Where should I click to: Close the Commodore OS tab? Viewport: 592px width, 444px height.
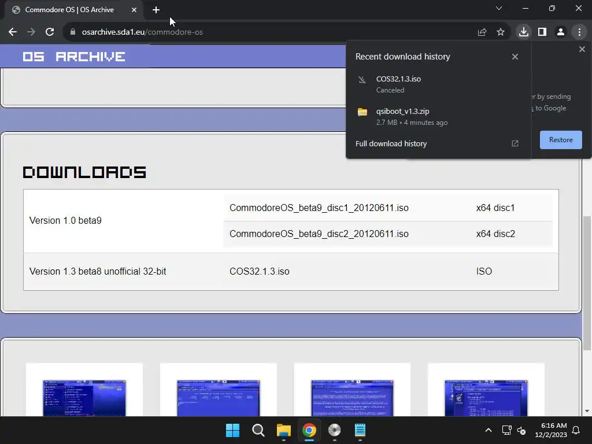[134, 10]
